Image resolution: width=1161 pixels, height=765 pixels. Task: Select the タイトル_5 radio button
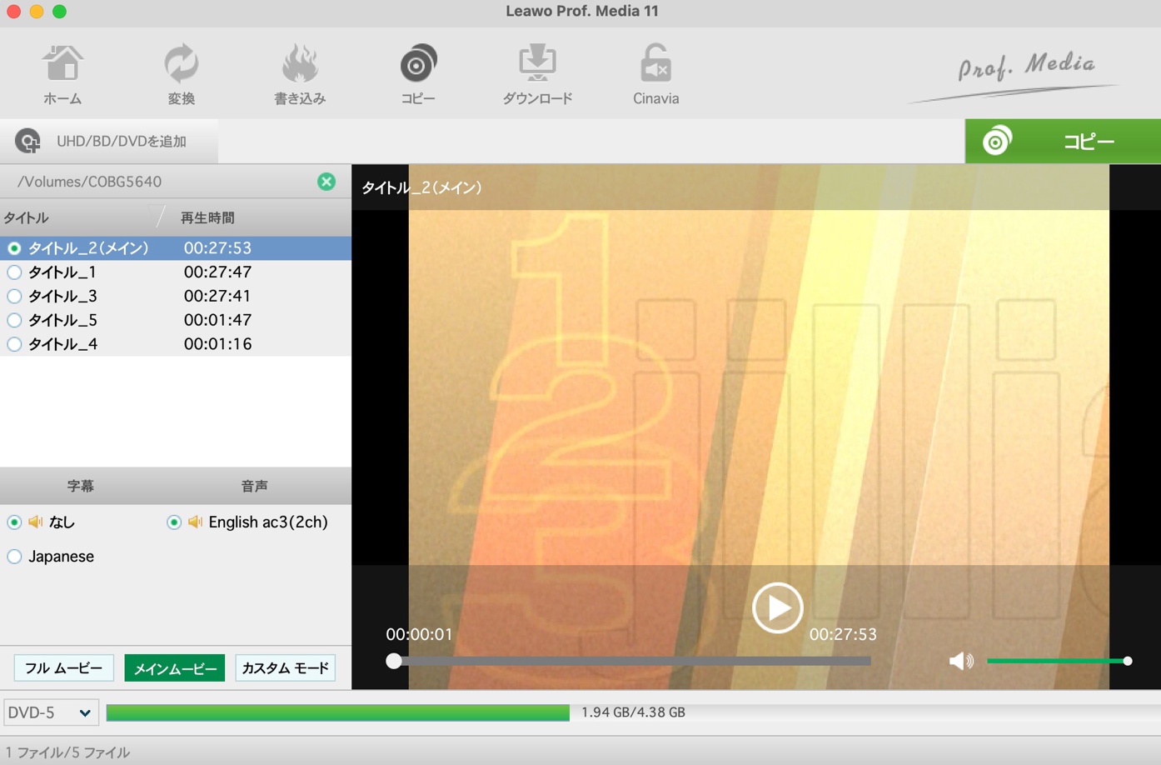(14, 320)
